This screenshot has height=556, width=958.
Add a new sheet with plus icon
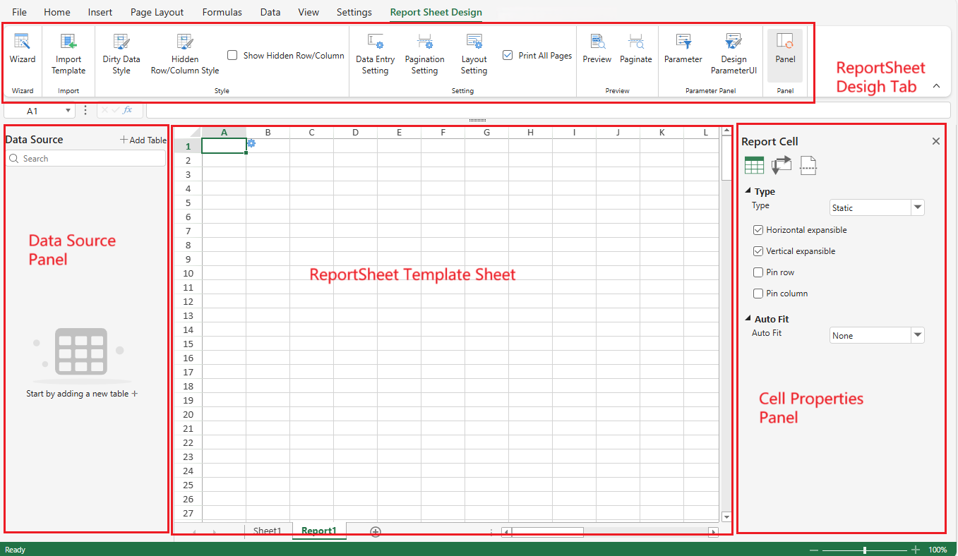[x=376, y=532]
